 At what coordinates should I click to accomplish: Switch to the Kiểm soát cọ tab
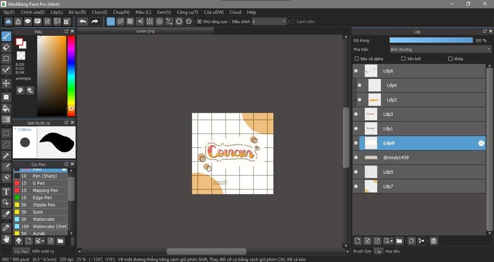click(x=43, y=251)
